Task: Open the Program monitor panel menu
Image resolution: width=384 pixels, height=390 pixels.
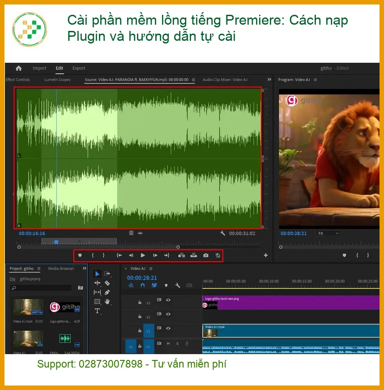Action: [315, 80]
